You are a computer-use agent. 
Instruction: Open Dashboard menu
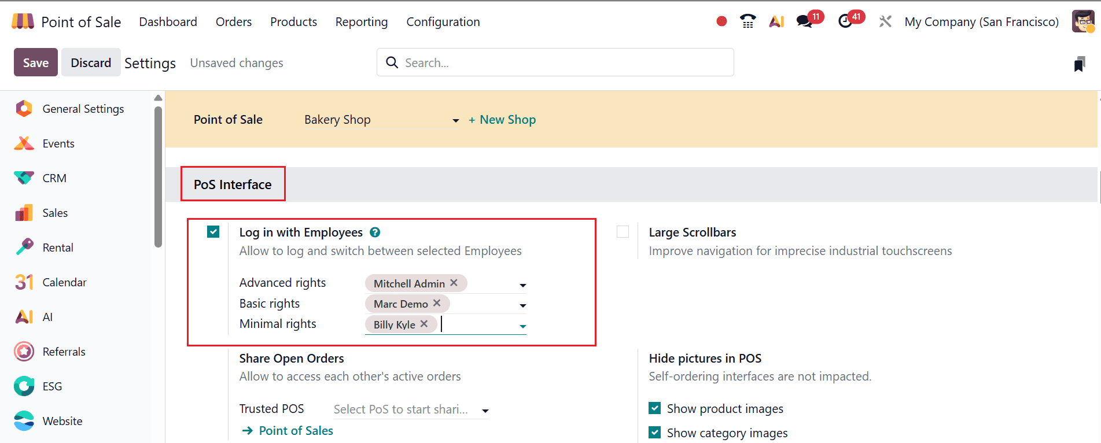[x=168, y=22]
